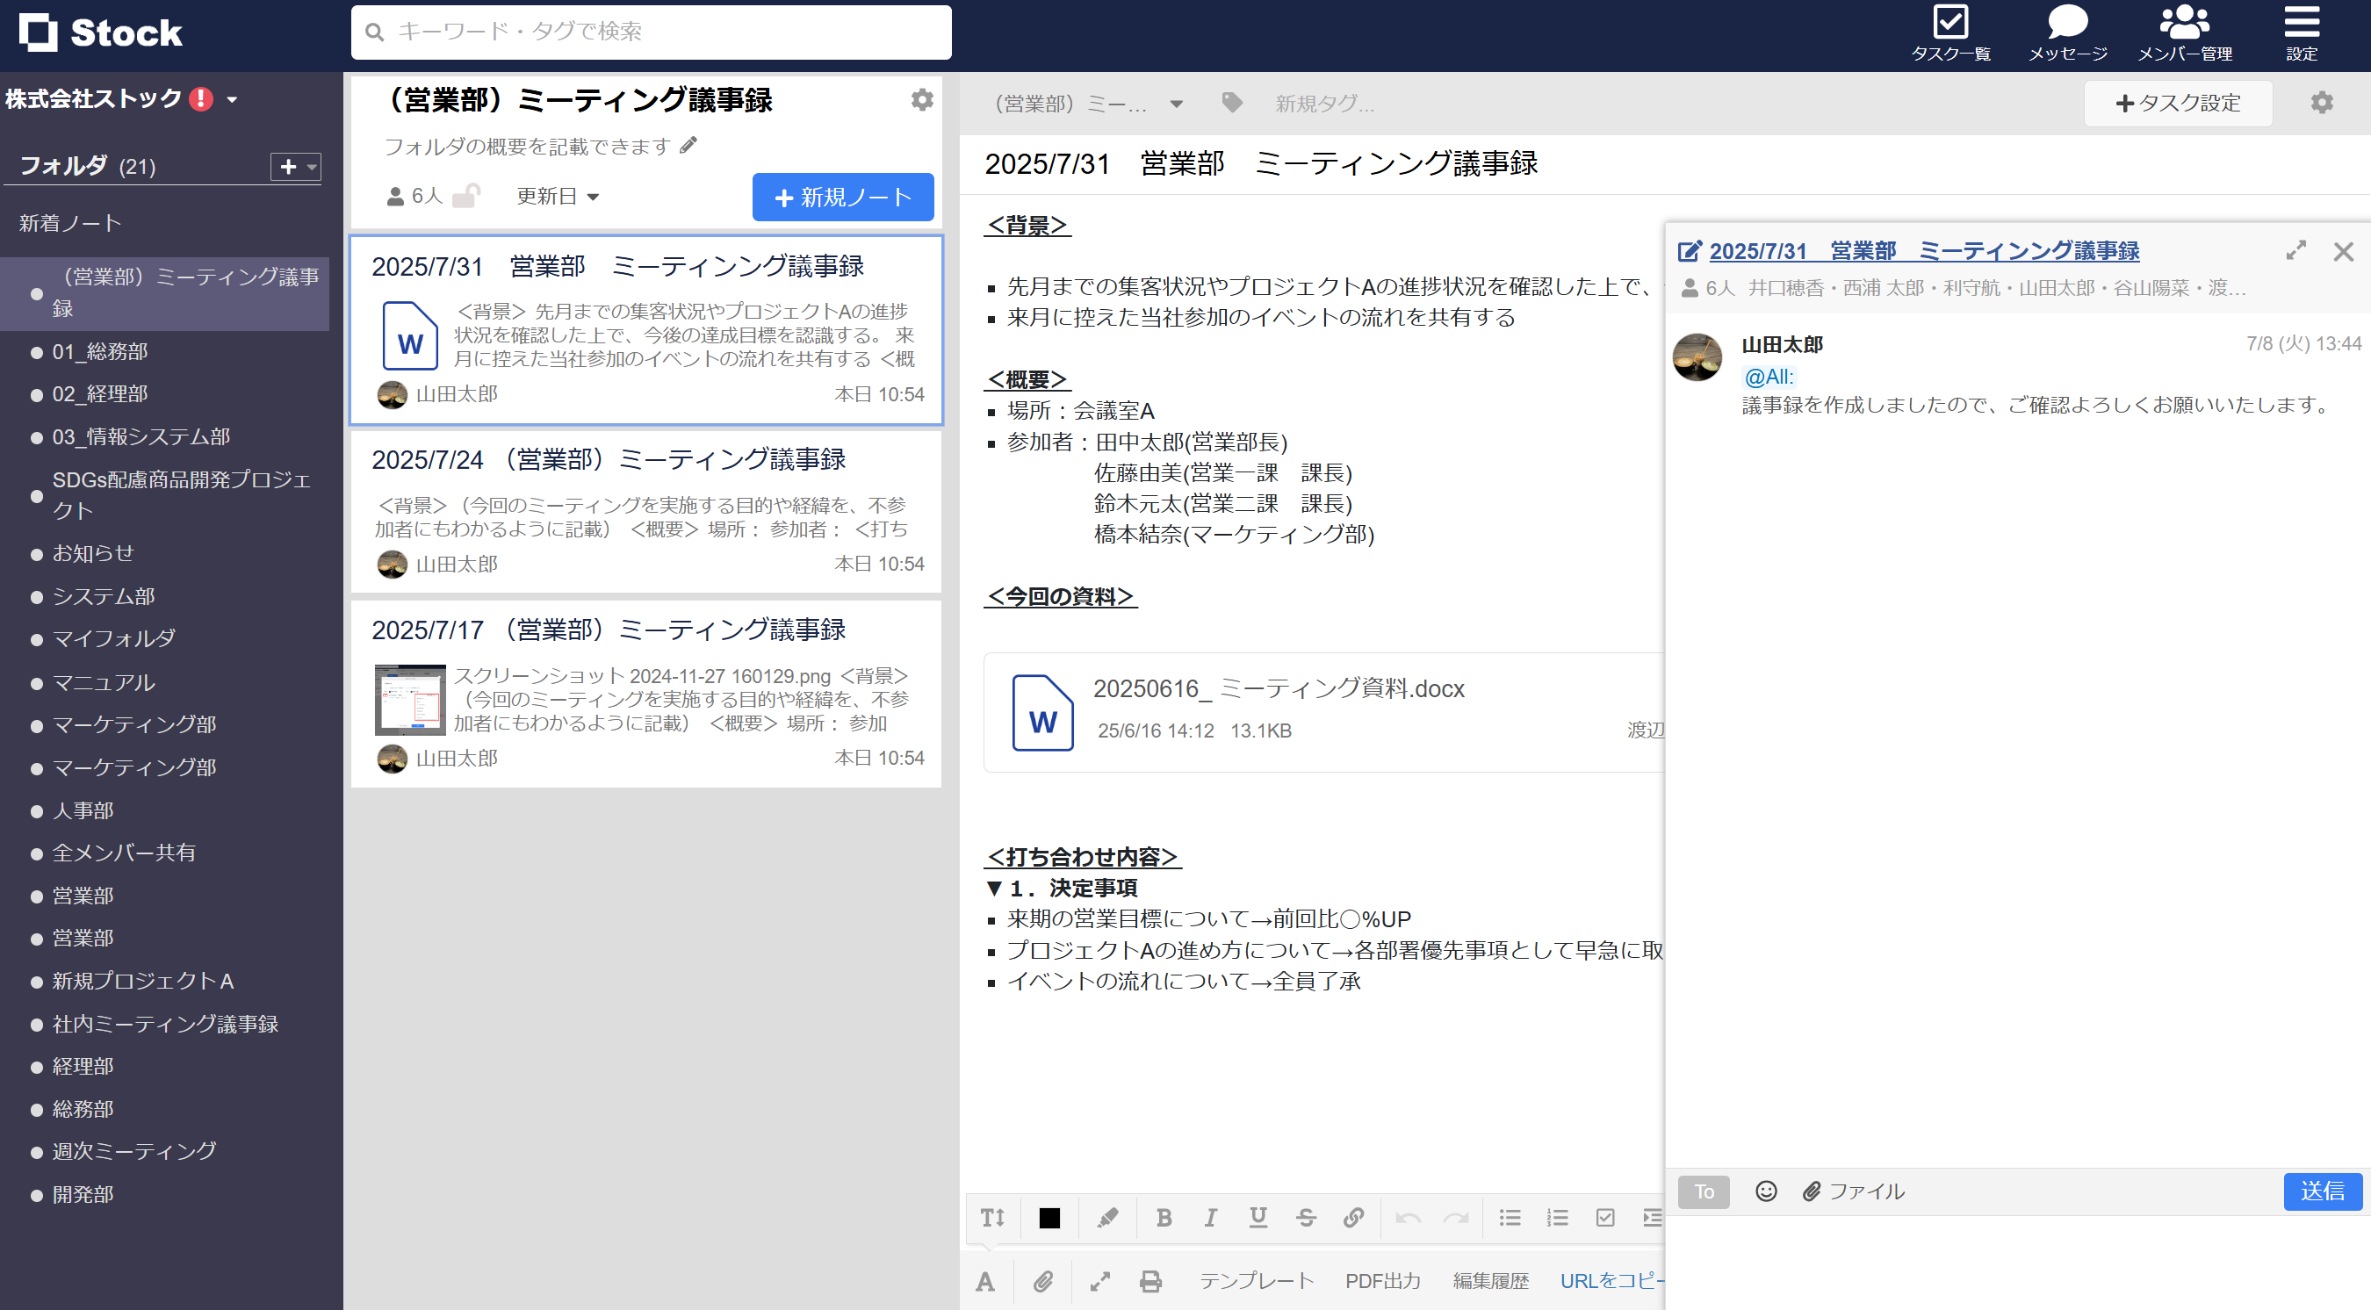Open メッセージ from the top menu
Image resolution: width=2371 pixels, height=1310 pixels.
2067,32
